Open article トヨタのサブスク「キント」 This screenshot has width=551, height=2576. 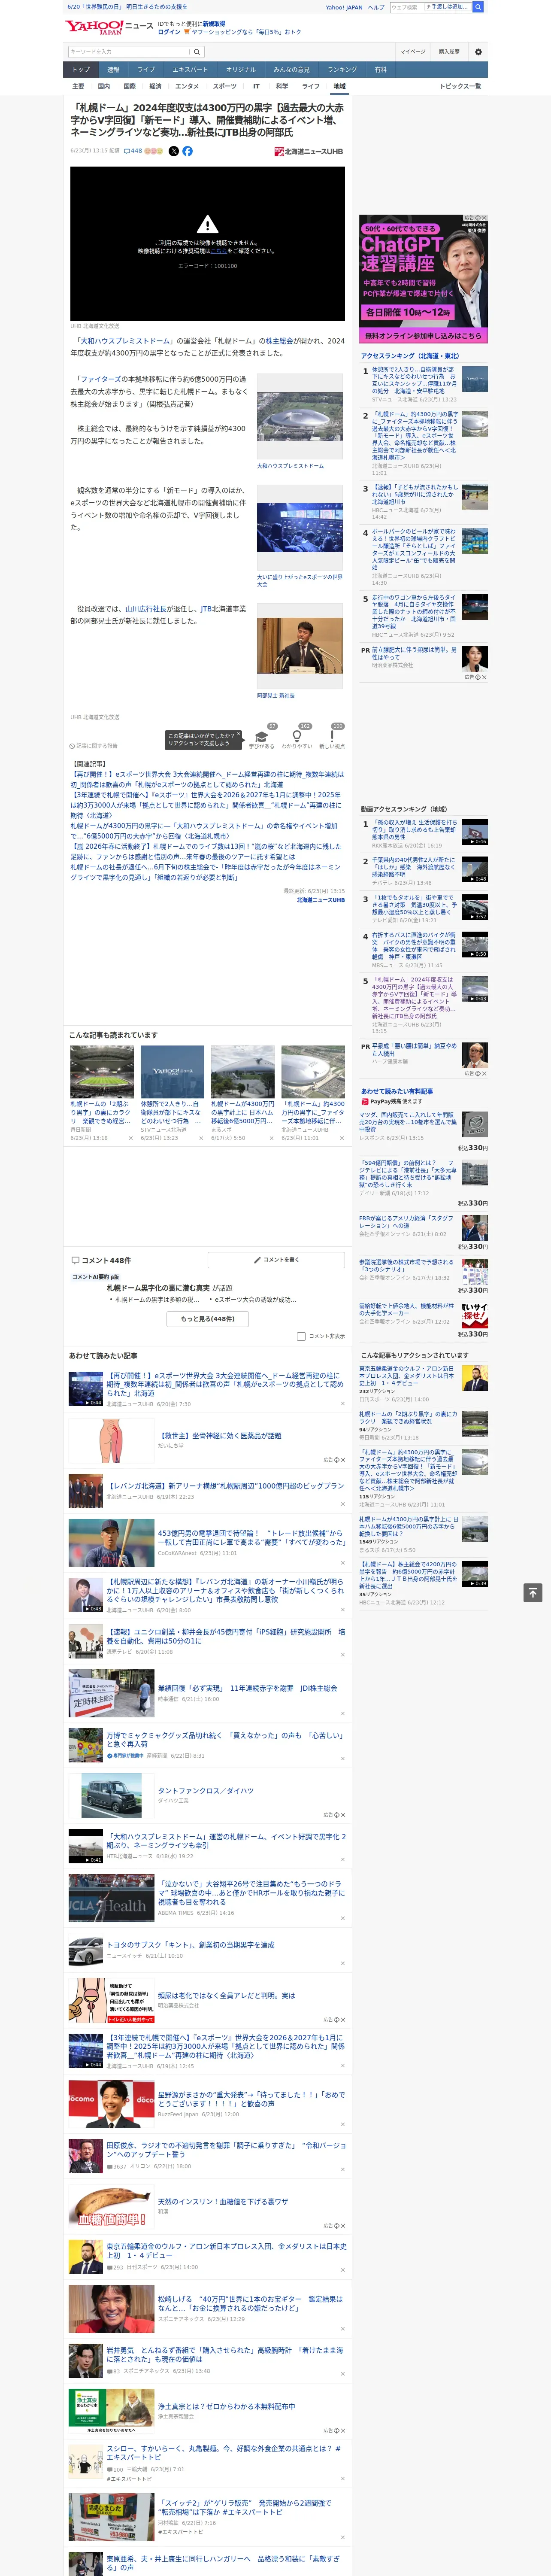[x=190, y=1944]
